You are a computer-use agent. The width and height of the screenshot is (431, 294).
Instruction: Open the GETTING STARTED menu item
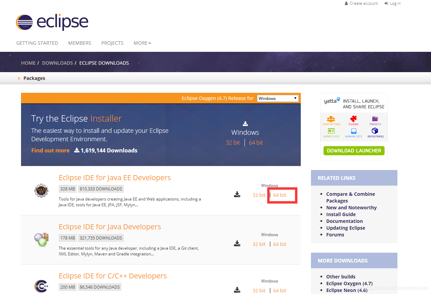[x=37, y=43]
